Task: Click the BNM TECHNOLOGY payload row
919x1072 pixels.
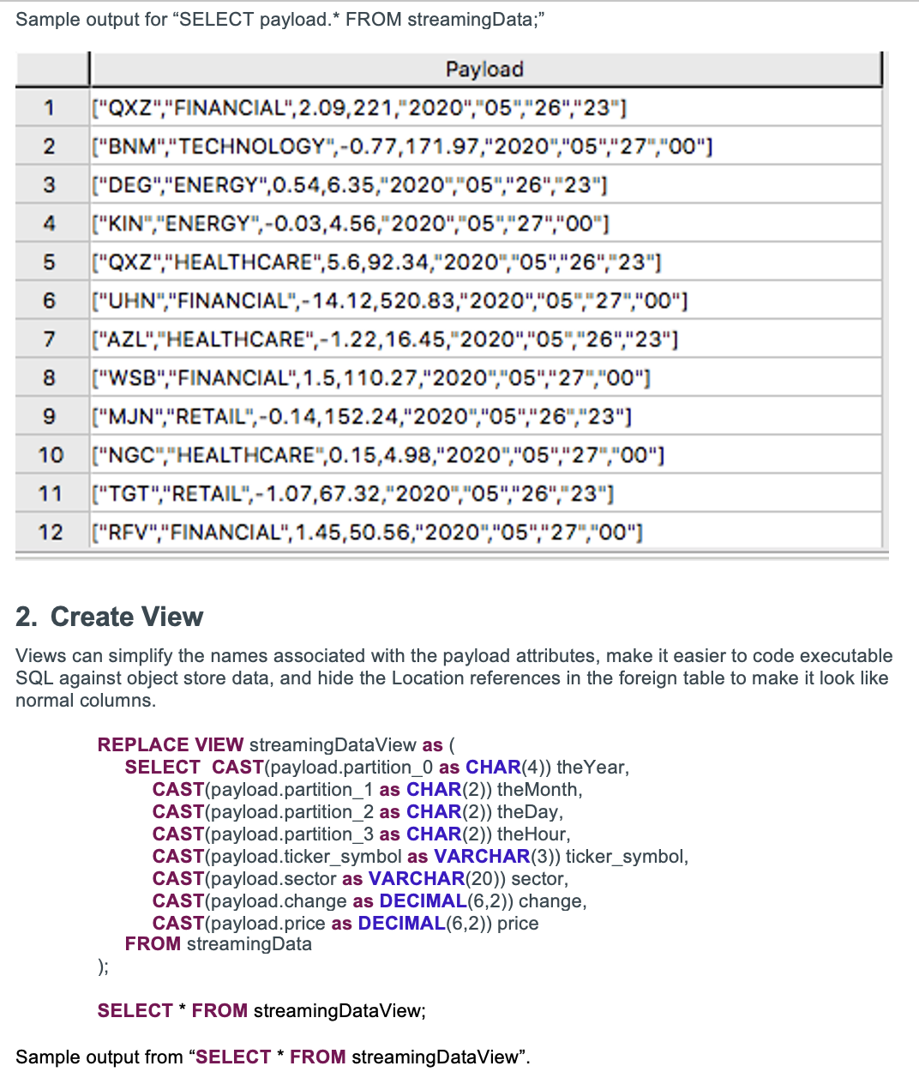Action: pyautogui.click(x=401, y=147)
